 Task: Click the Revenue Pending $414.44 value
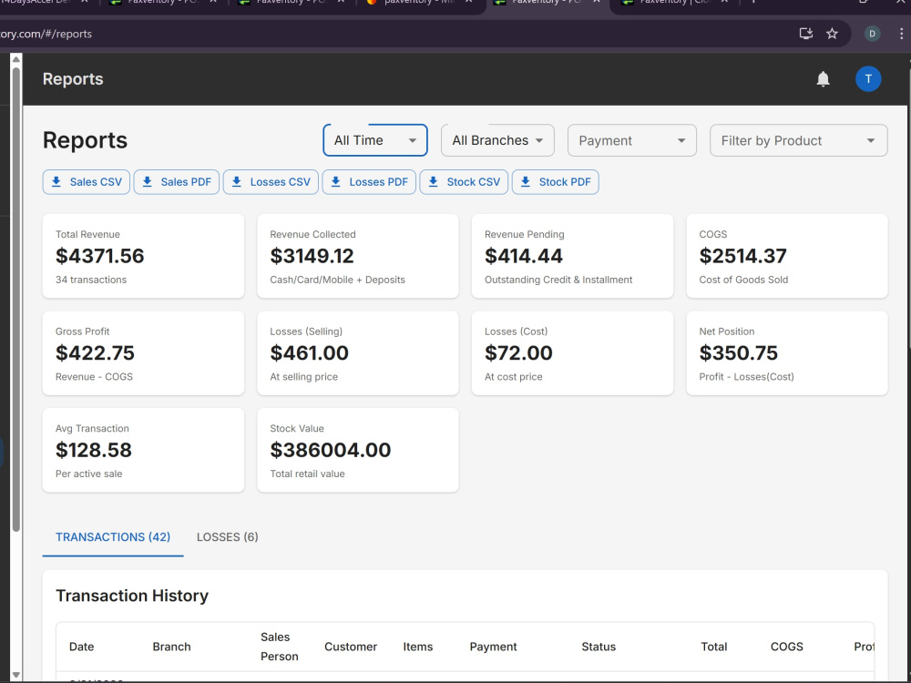[x=524, y=256]
